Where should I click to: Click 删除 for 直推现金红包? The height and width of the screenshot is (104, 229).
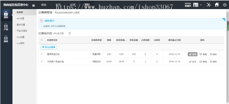click(x=213, y=54)
